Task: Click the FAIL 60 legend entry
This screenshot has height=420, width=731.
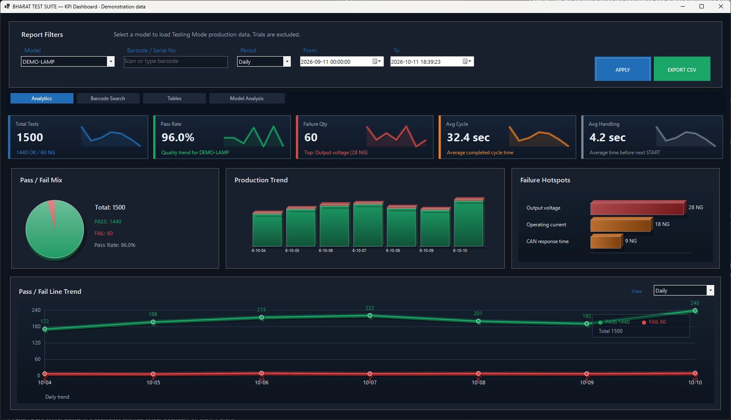Action: pos(654,322)
